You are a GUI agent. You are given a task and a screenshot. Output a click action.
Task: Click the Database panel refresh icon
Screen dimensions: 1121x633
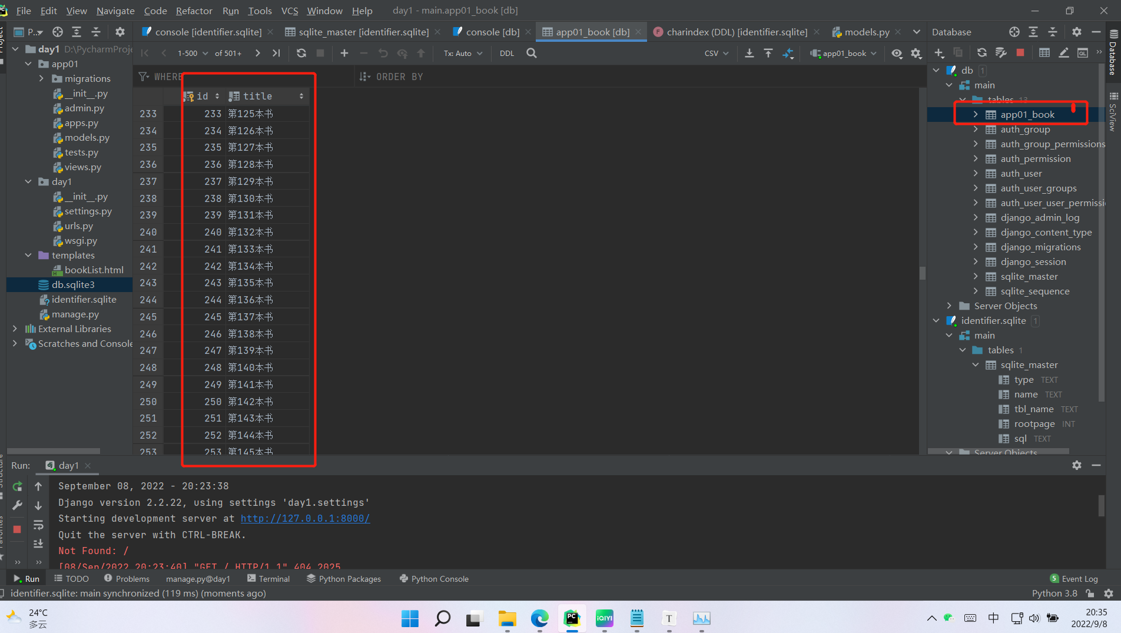[x=981, y=53]
